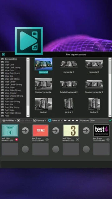
Task: Click transition arrow between test 2 and test 3
Action: [56, 131]
